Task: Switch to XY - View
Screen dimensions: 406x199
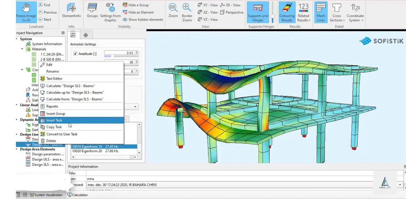Action: 208,5
